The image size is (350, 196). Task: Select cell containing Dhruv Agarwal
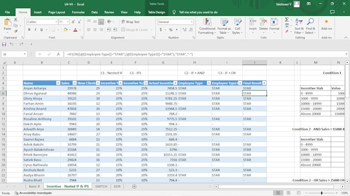coord(42,93)
